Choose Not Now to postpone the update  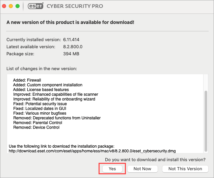[142, 169]
